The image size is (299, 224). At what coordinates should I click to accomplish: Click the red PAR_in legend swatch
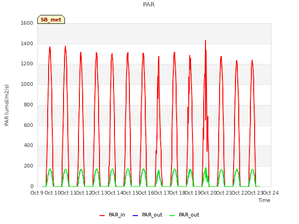(x=102, y=216)
